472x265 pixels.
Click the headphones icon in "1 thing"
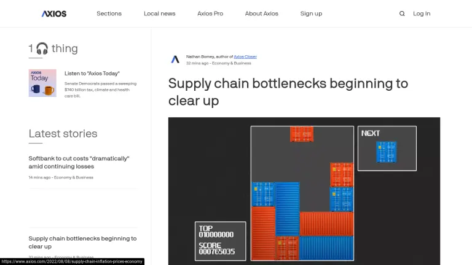tap(42, 48)
